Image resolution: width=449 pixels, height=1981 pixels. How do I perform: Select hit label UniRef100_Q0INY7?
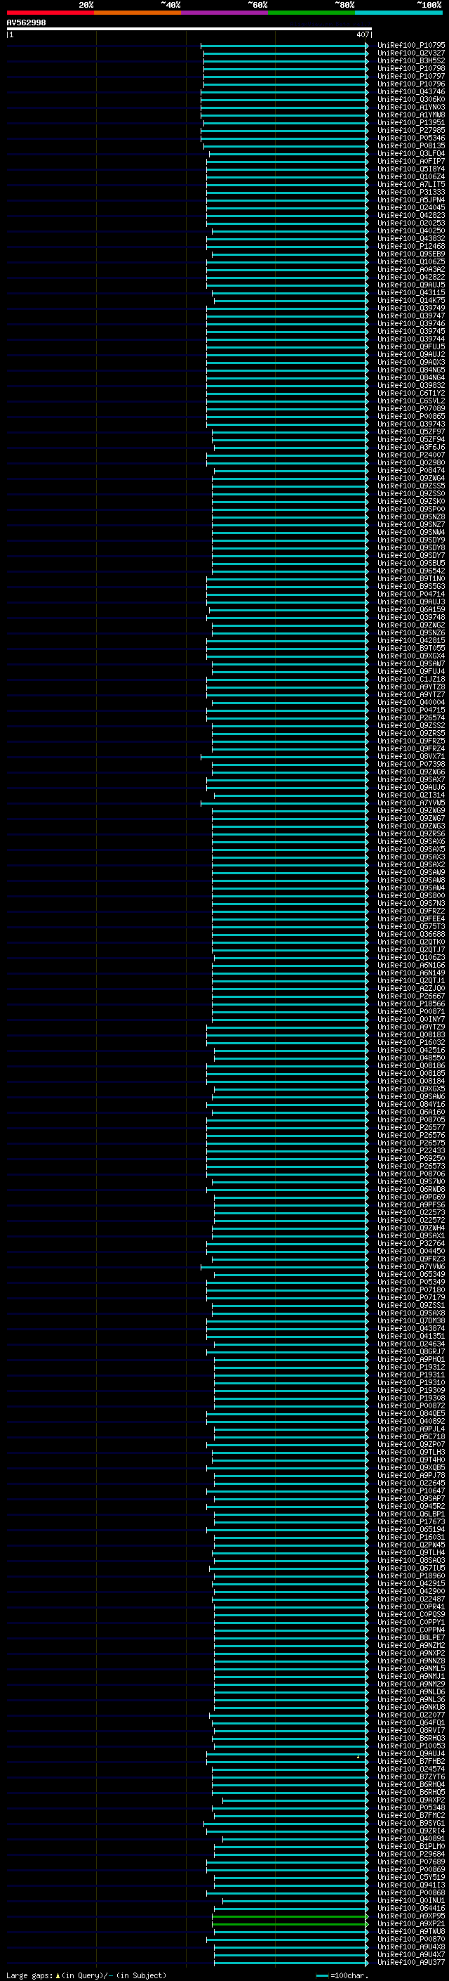[x=411, y=1019]
